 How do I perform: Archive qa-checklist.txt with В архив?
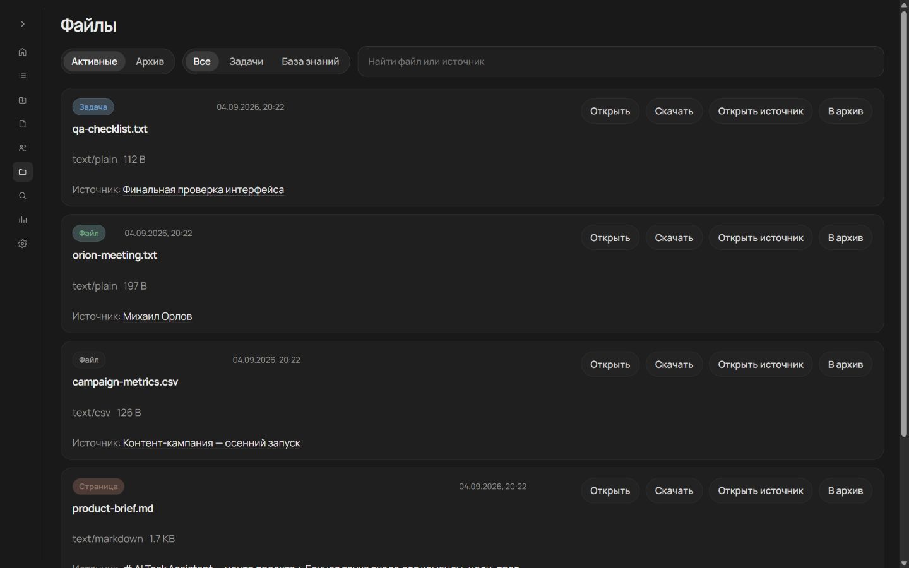845,111
